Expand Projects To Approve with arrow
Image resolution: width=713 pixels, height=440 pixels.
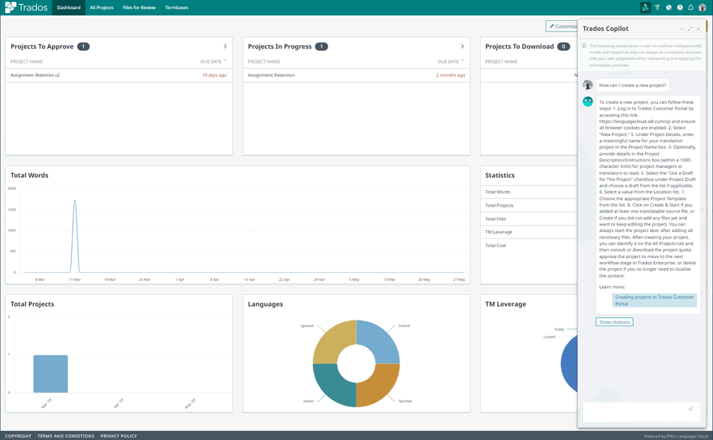coord(225,46)
